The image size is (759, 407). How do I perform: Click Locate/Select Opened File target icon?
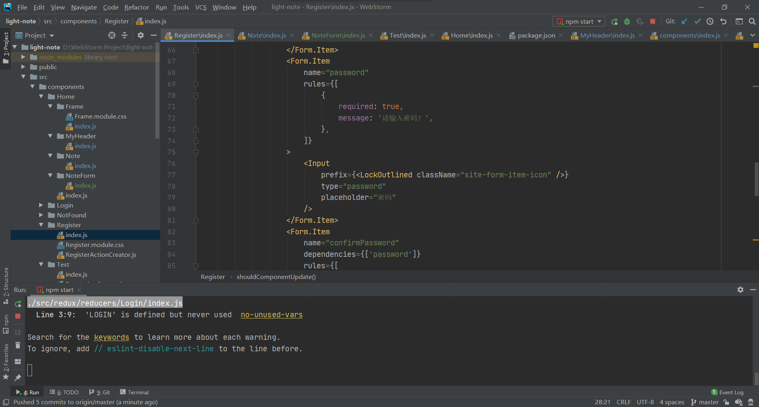(x=112, y=35)
